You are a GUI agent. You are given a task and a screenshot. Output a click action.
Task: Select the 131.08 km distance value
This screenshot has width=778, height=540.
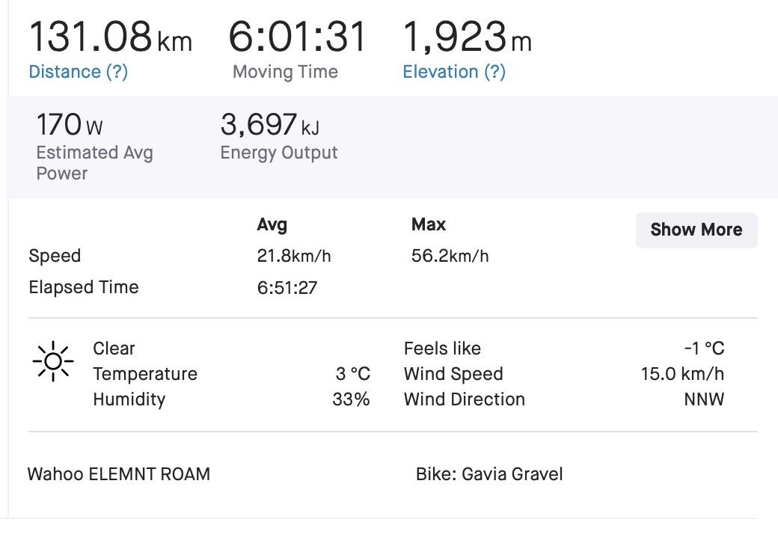coord(110,37)
